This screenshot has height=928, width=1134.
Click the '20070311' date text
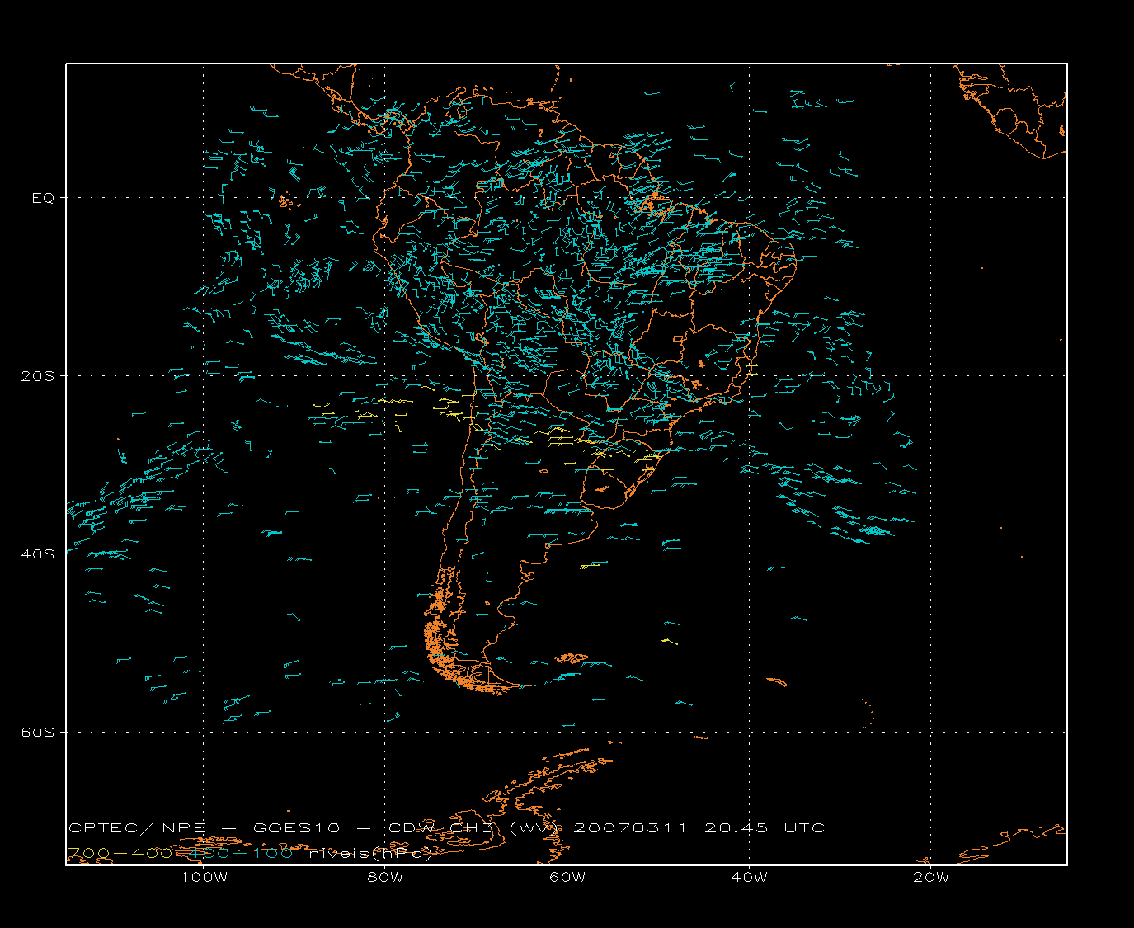coord(630,827)
